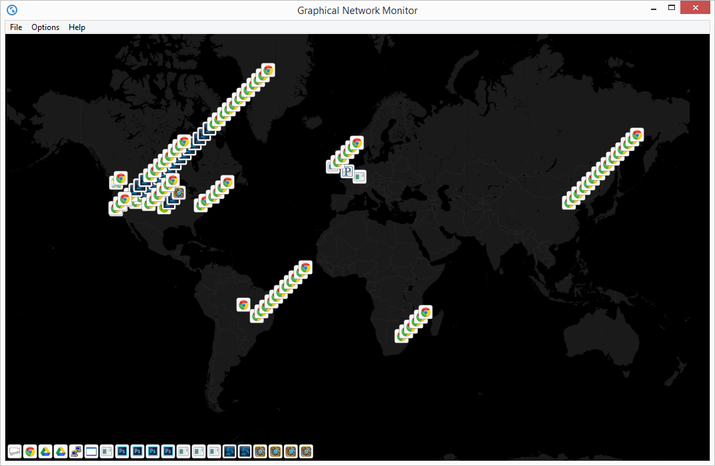Click the Hearthstone icon on the US map

[179, 193]
